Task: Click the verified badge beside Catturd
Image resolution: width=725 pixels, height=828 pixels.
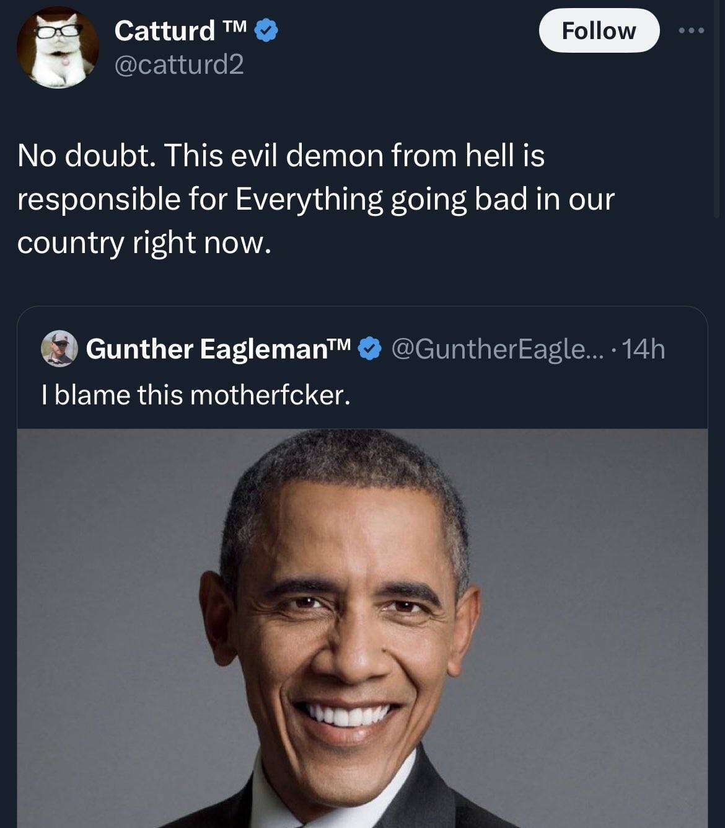Action: click(267, 30)
